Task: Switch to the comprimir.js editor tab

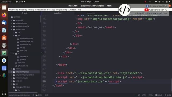Action: [x=91, y=13]
